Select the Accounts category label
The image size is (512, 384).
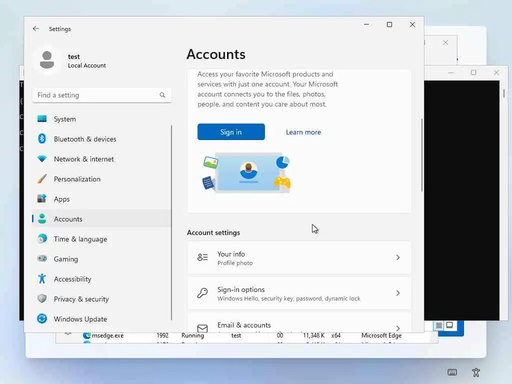tap(68, 219)
